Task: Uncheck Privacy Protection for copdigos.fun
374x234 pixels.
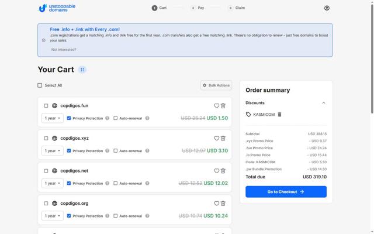Action: [x=69, y=118]
